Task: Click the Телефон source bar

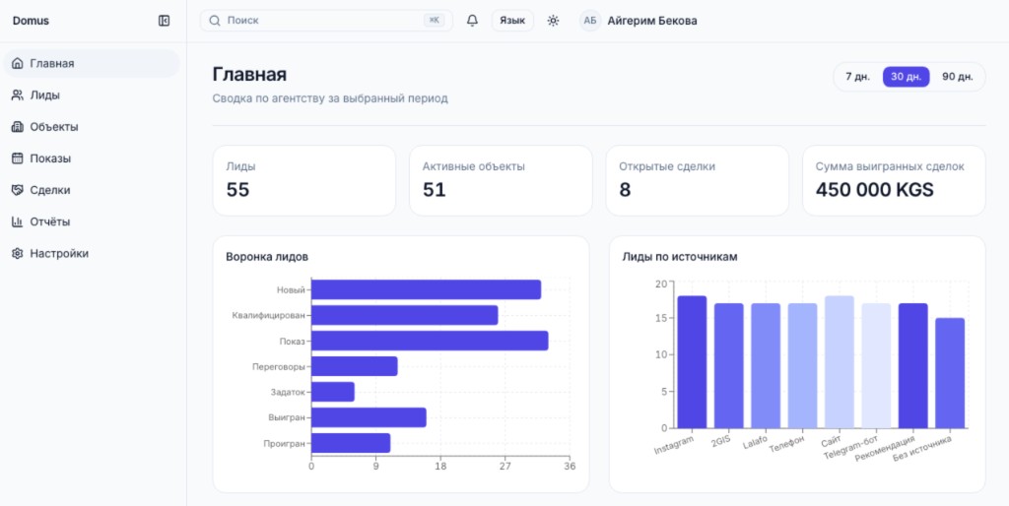Action: pos(802,366)
